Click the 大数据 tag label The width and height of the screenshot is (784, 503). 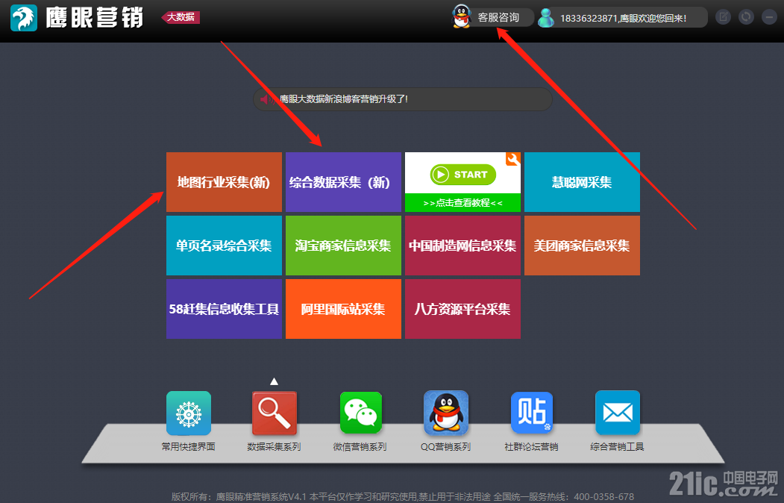coord(181,17)
